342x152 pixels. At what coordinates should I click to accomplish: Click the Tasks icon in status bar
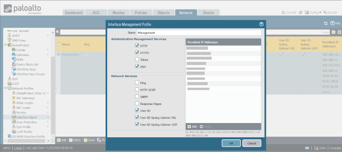point(316,148)
